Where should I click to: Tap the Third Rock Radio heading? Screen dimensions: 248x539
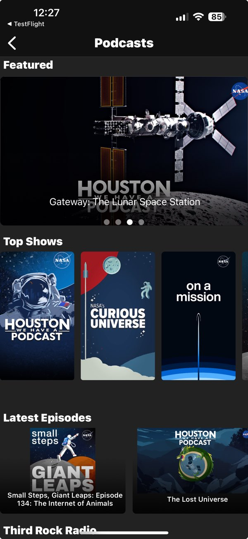(50, 530)
